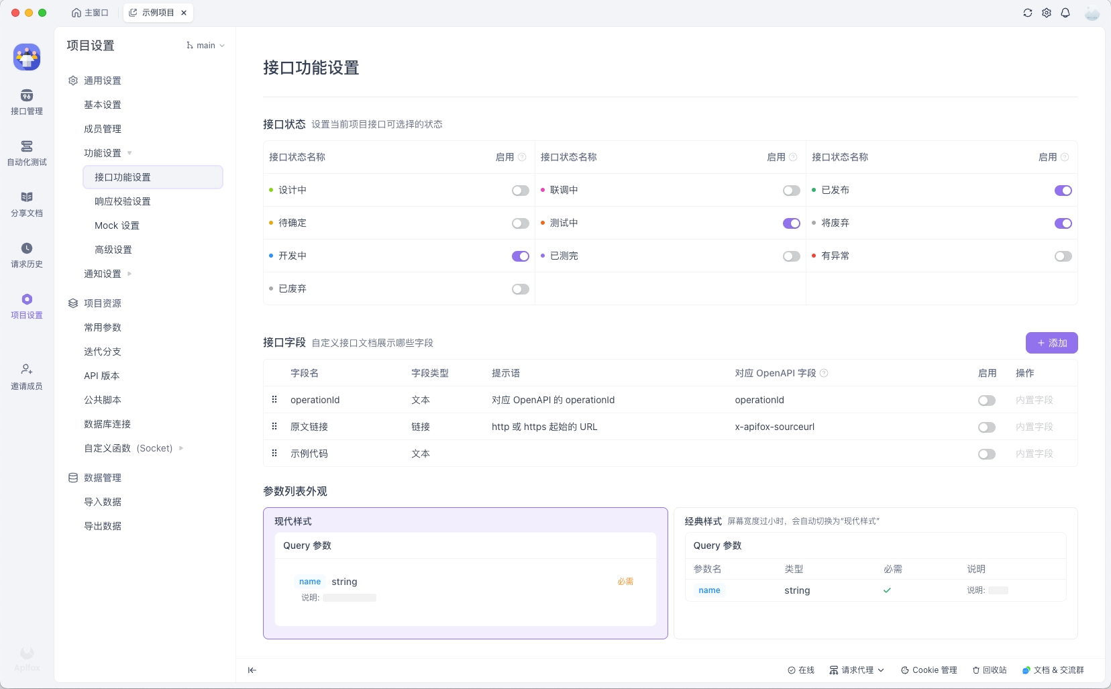Switch to the 主窗口 tab
Viewport: 1111px width, 689px height.
(90, 13)
